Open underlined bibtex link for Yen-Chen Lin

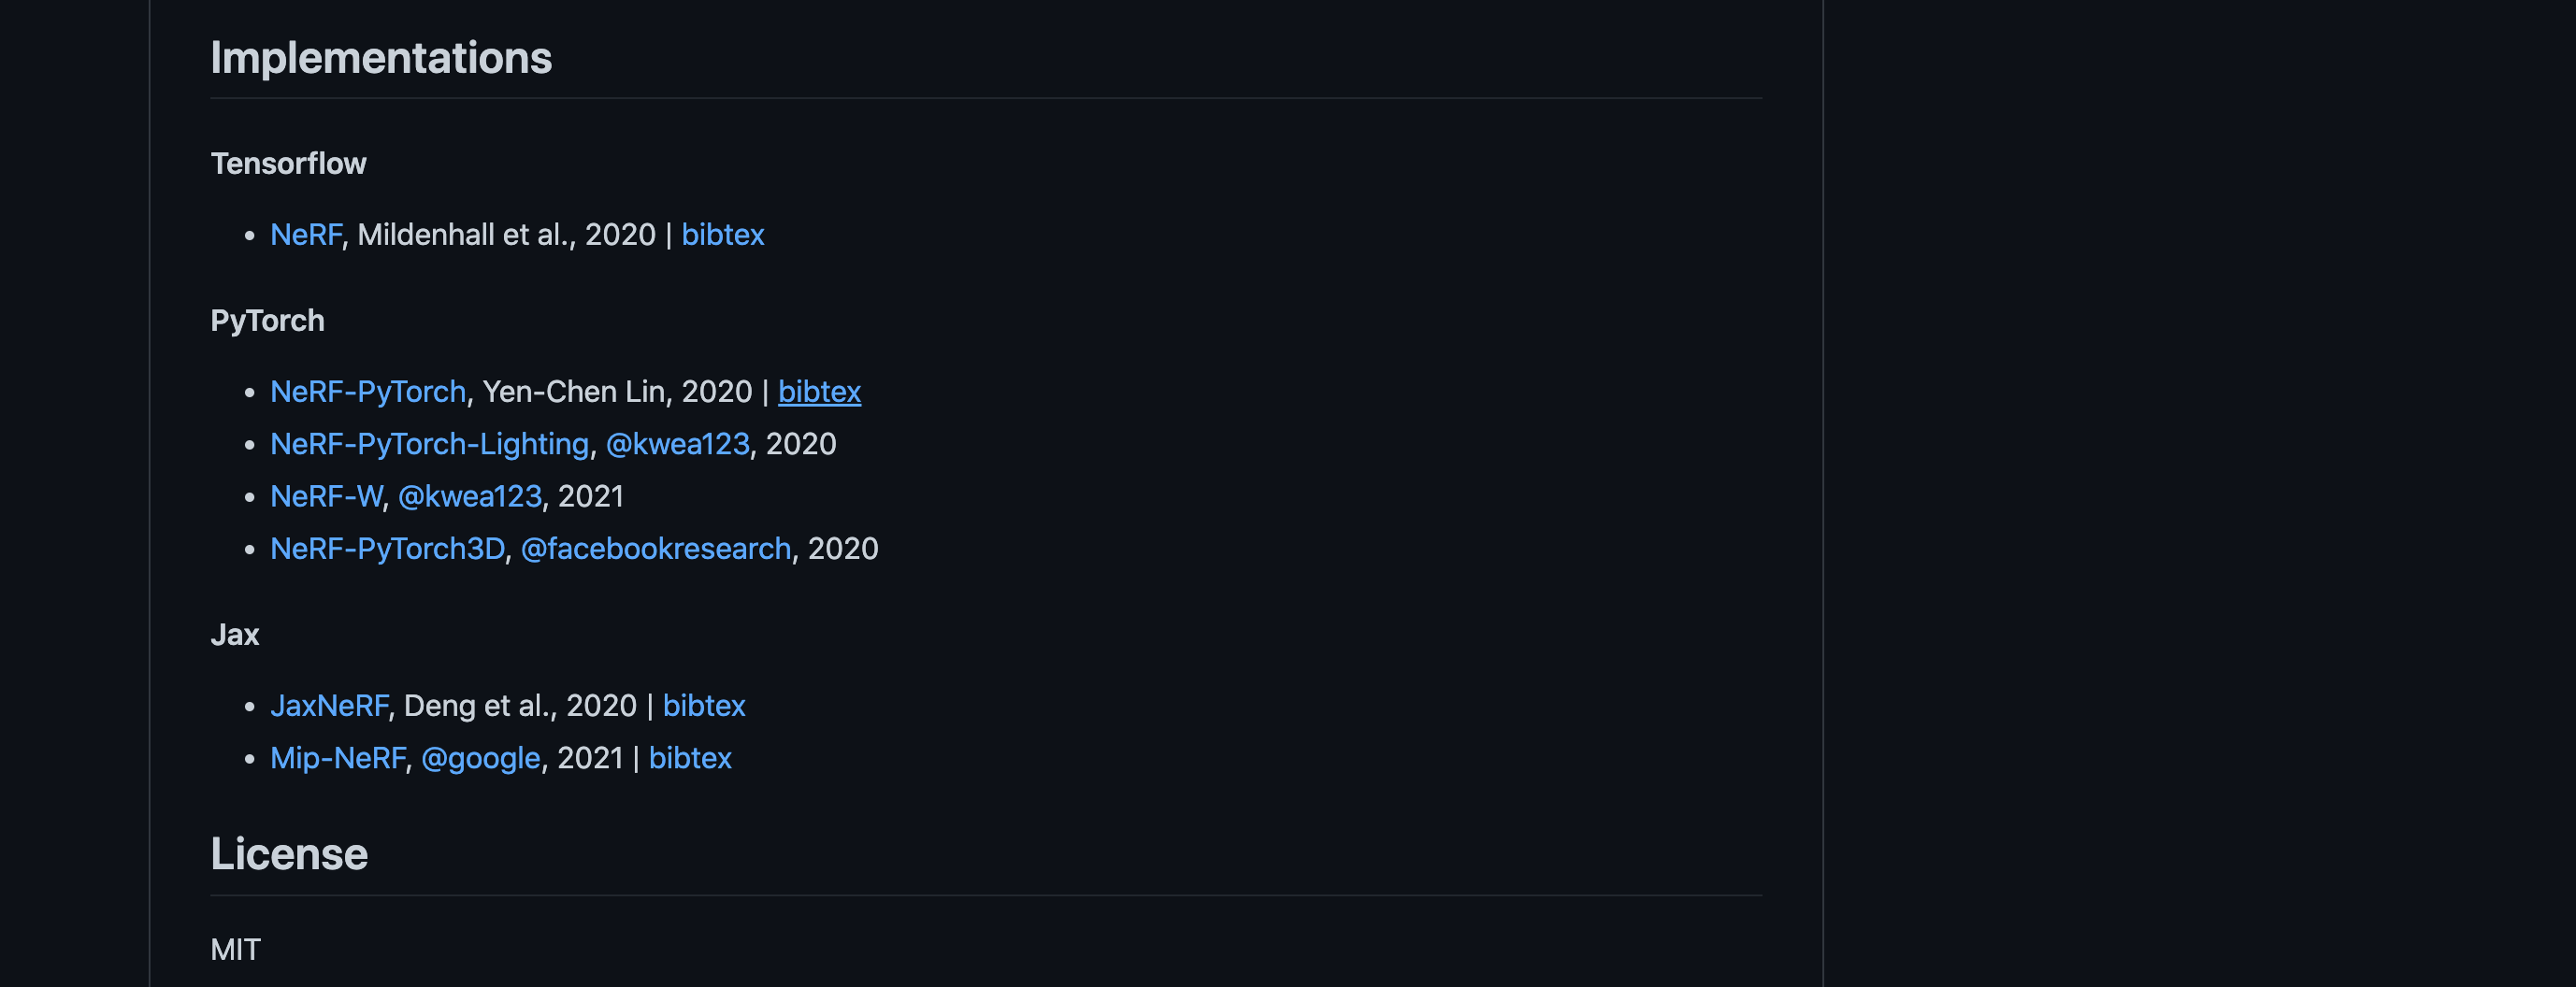[819, 392]
